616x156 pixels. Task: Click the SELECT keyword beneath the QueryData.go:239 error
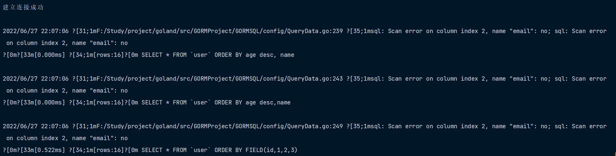(152, 55)
